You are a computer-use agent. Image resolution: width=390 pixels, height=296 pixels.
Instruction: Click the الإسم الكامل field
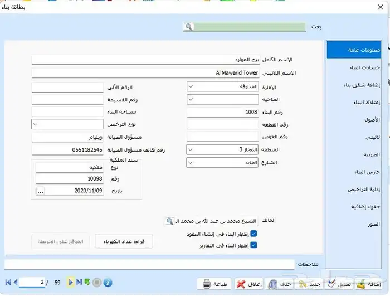[146, 60]
